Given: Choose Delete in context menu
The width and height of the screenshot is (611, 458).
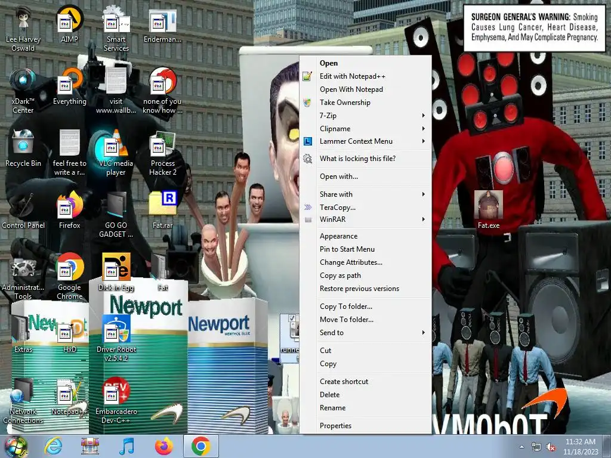Looking at the screenshot, I should [x=372, y=395].
